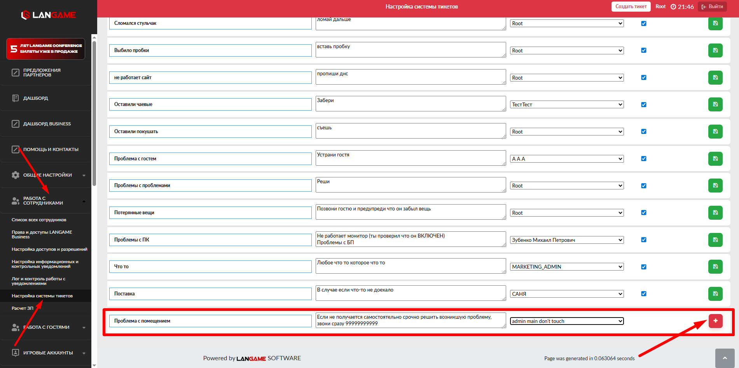Screen dimensions: 739x368
Task: Uncheck the 'Что то' row checkbox
Action: coord(644,267)
